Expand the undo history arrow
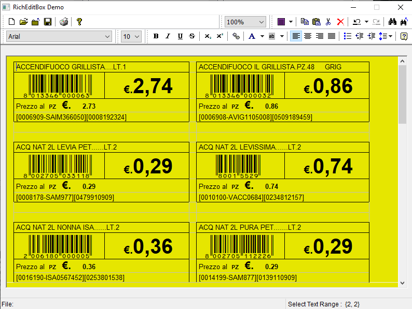412x309 pixels. point(366,22)
